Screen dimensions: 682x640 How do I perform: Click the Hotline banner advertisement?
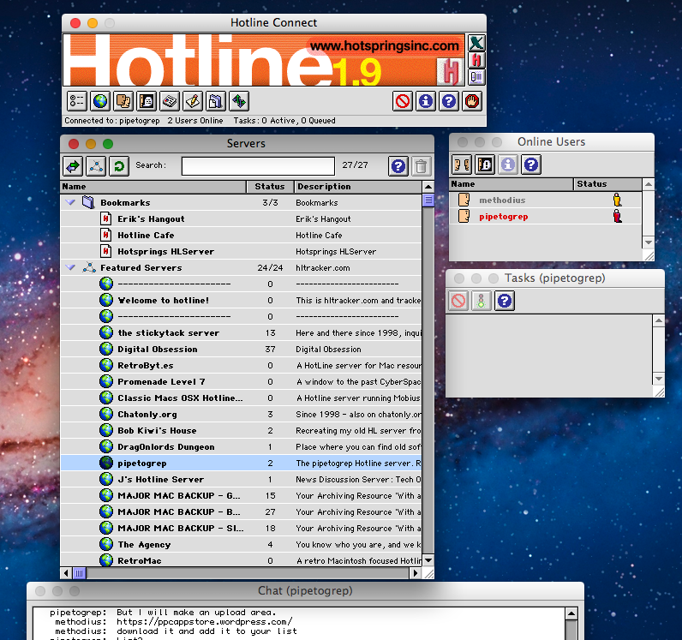click(x=264, y=60)
